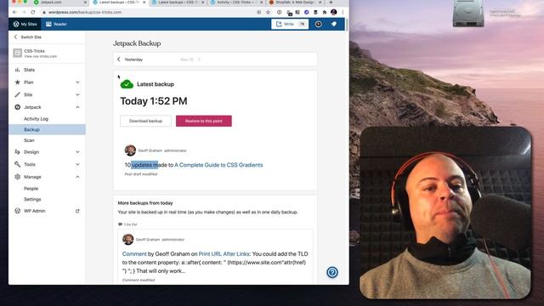Click the Tools wrench icon
The width and height of the screenshot is (544, 306).
point(17,164)
